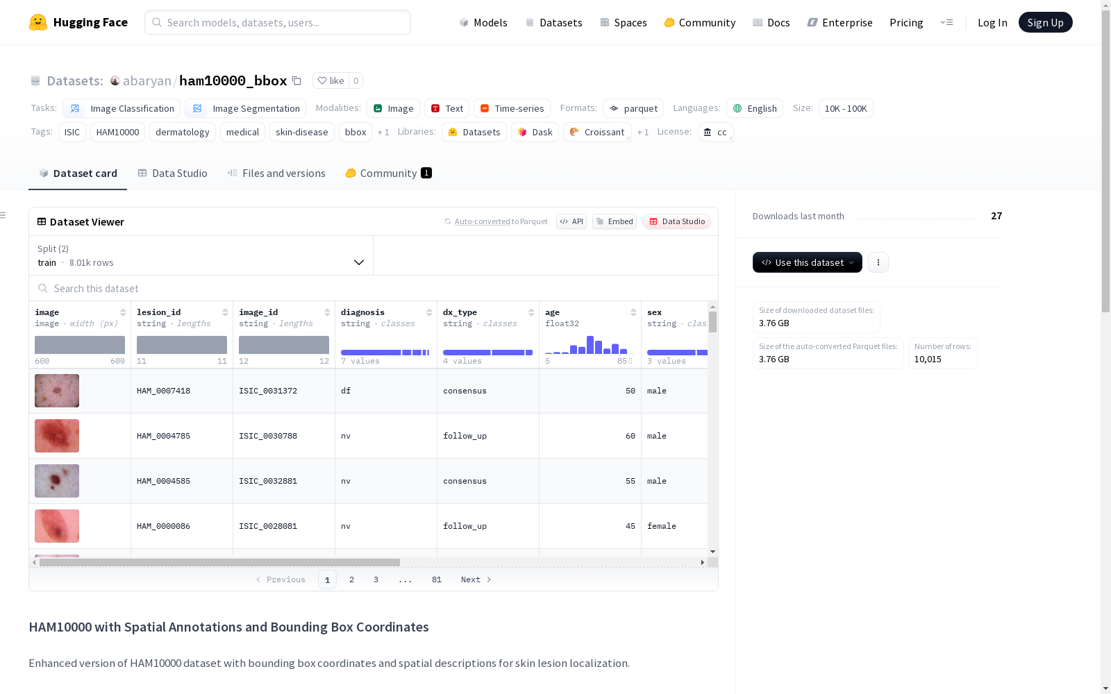The width and height of the screenshot is (1111, 694).
Task: Open the Dataset card tab
Action: click(x=78, y=173)
